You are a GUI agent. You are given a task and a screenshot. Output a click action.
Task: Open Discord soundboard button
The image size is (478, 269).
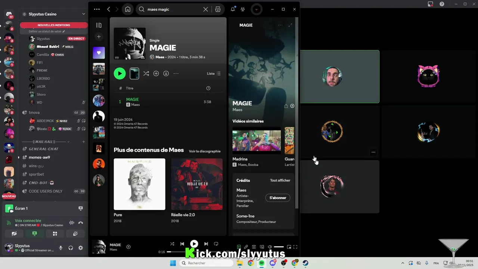pyautogui.click(x=75, y=234)
